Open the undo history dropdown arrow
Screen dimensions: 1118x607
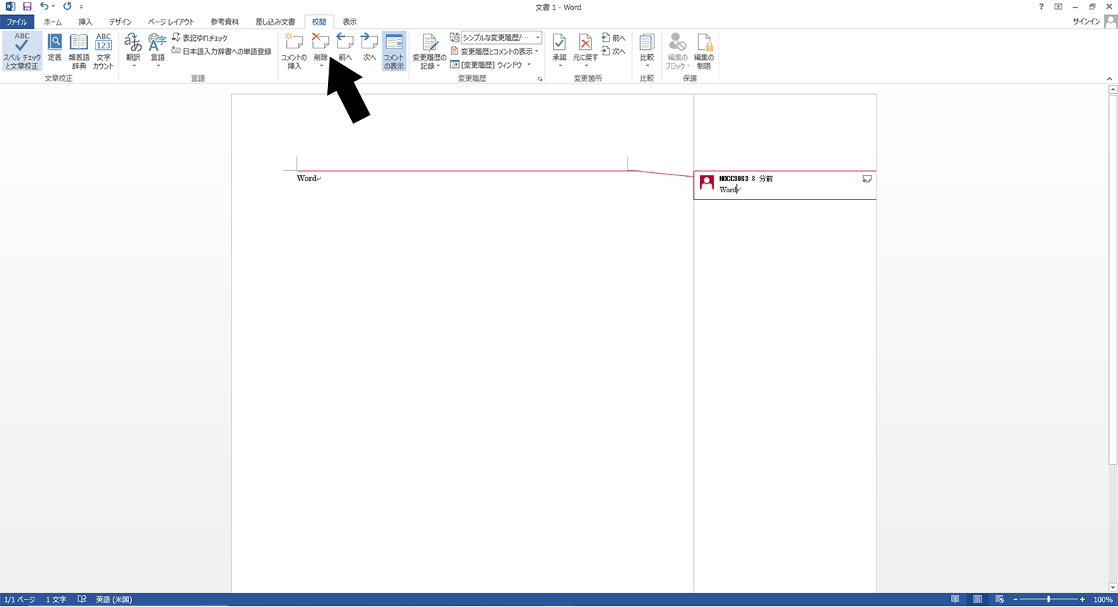[53, 7]
